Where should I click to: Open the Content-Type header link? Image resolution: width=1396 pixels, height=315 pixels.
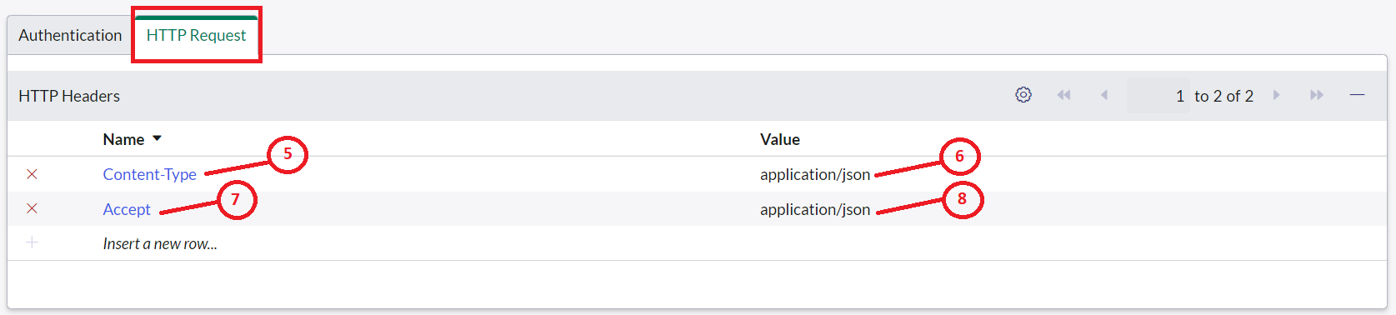point(150,174)
